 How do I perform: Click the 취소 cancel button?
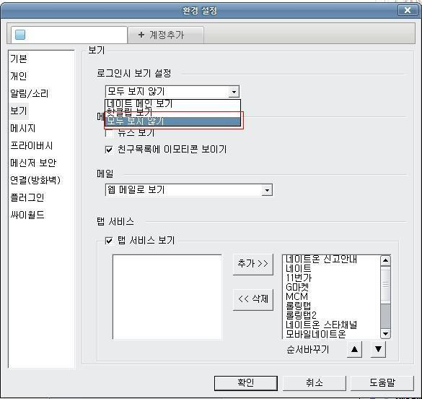[314, 383]
